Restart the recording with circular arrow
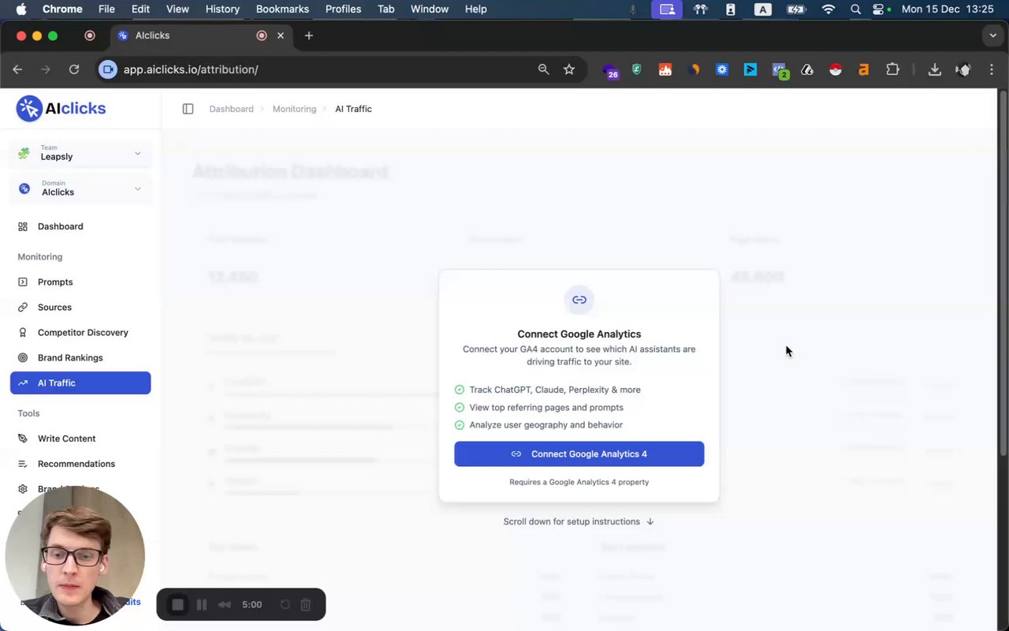Image resolution: width=1009 pixels, height=631 pixels. tap(285, 604)
